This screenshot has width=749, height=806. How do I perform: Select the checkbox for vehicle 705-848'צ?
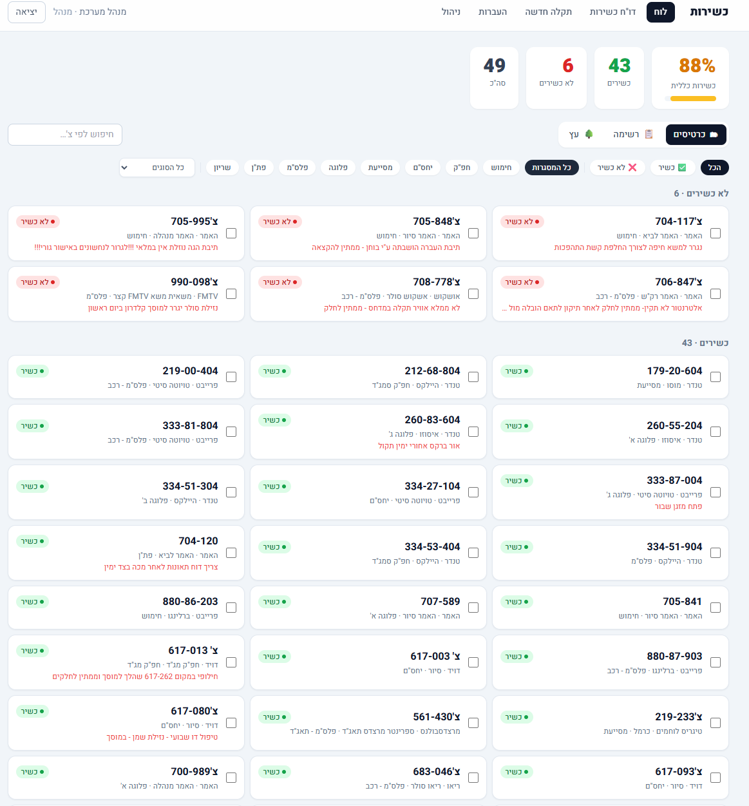[473, 233]
